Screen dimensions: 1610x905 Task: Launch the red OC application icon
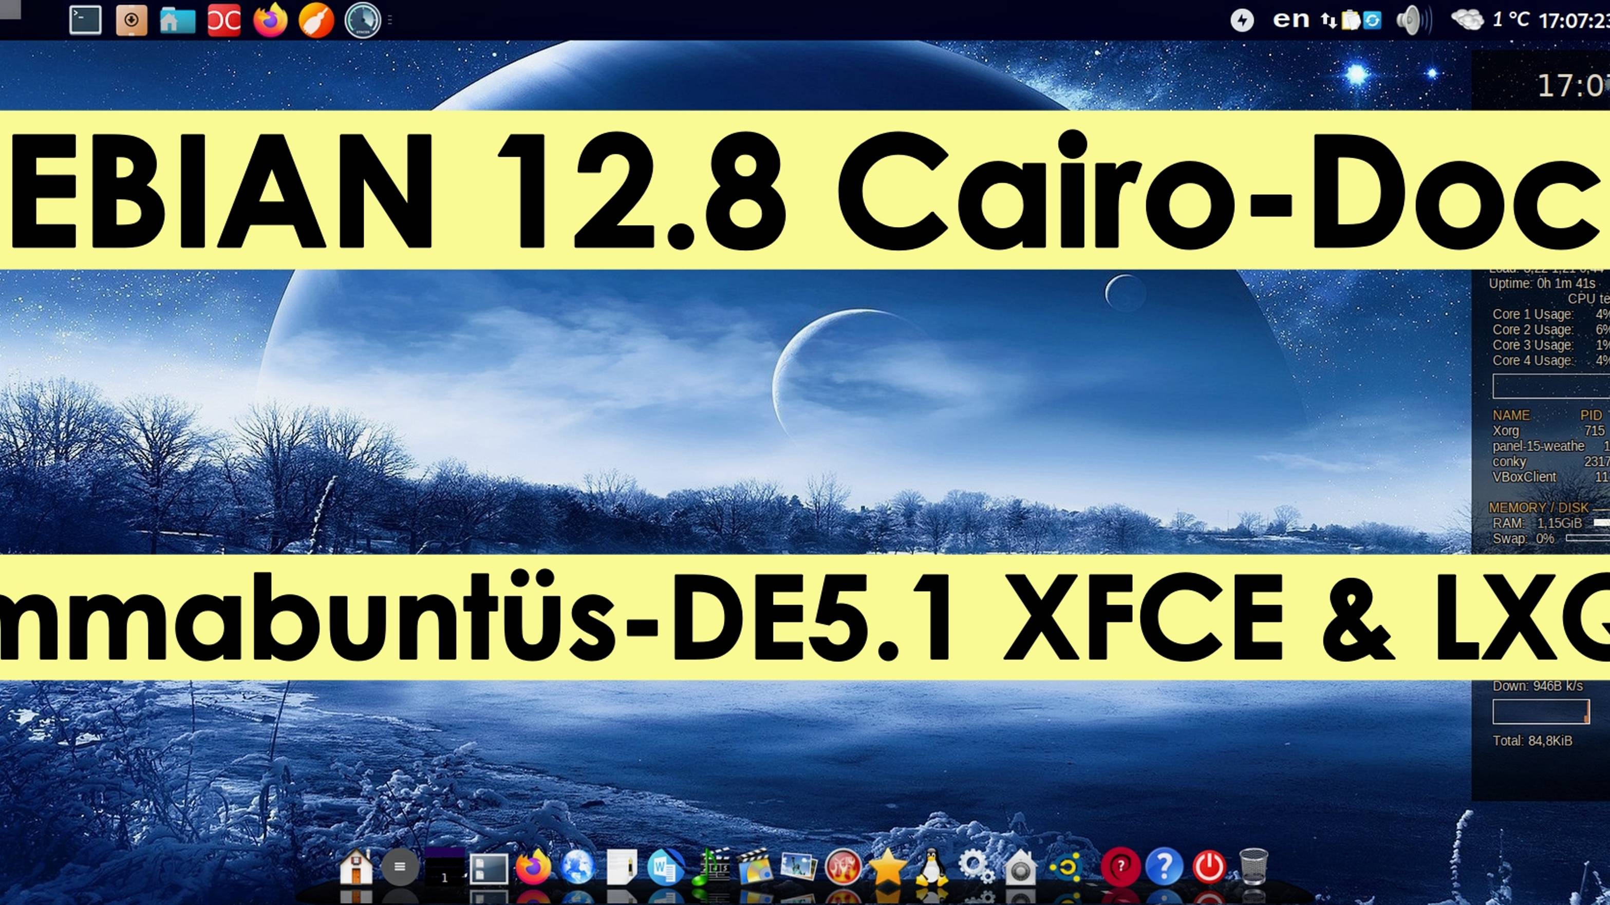click(x=224, y=20)
